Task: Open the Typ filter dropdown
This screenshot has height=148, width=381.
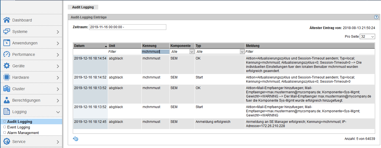Action: (220, 52)
